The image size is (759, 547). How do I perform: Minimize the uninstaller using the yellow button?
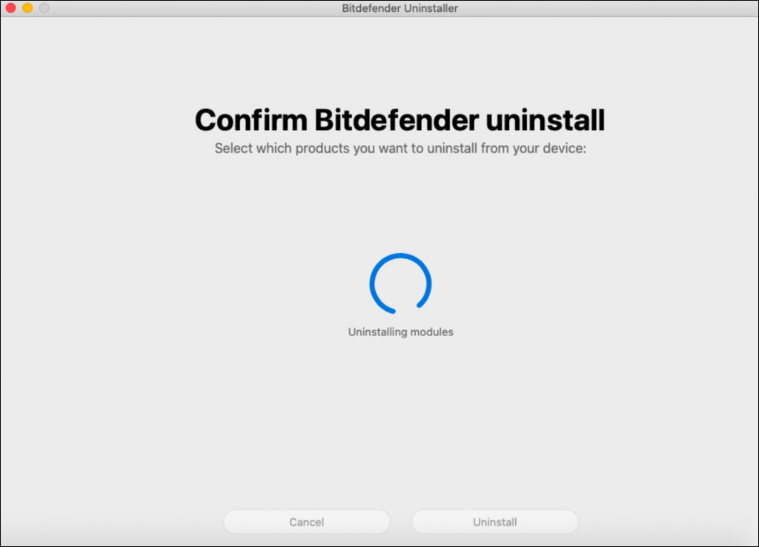point(27,8)
